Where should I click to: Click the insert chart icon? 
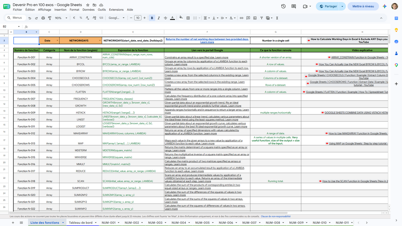255,18
